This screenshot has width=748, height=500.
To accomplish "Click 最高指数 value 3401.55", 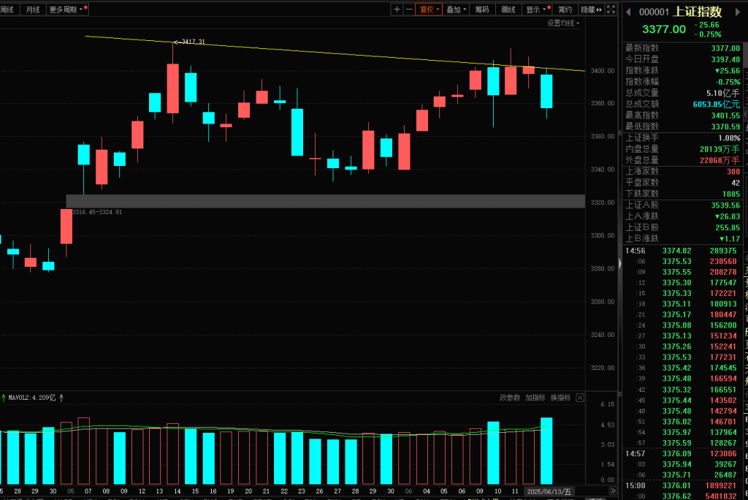I will tap(725, 115).
